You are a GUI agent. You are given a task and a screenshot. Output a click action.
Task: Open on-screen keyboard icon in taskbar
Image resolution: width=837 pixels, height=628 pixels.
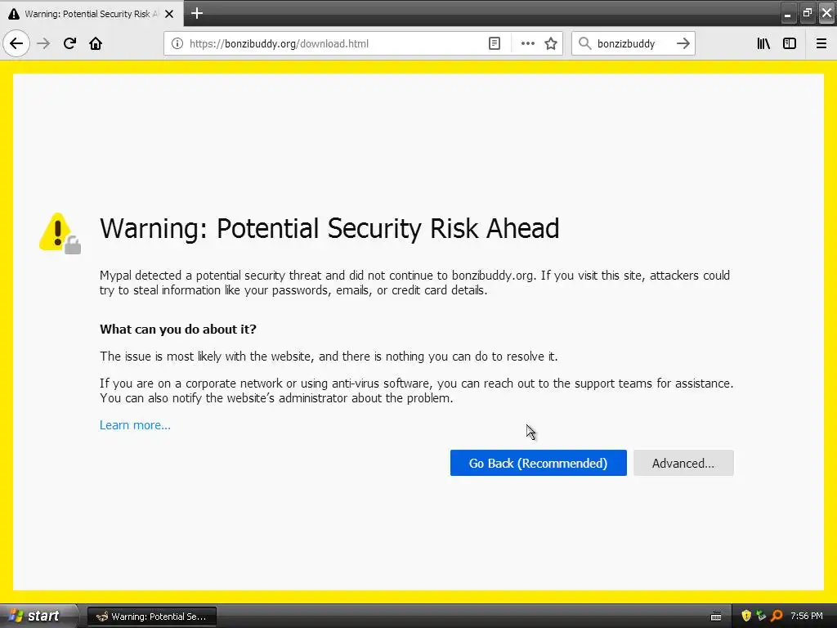(716, 617)
